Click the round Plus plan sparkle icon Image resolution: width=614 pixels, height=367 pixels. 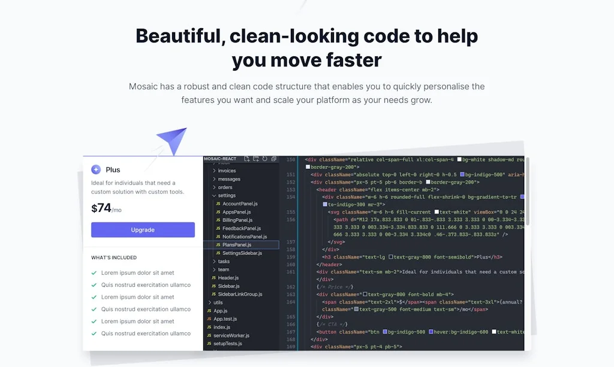tap(96, 169)
